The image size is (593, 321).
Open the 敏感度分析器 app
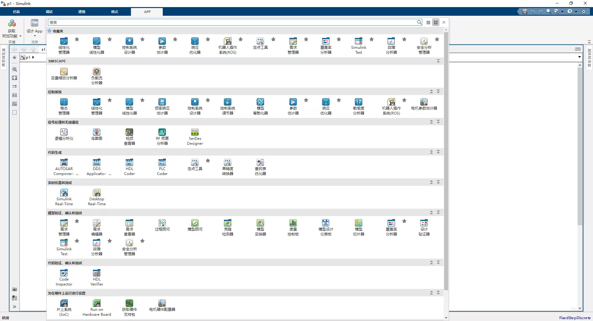click(359, 107)
